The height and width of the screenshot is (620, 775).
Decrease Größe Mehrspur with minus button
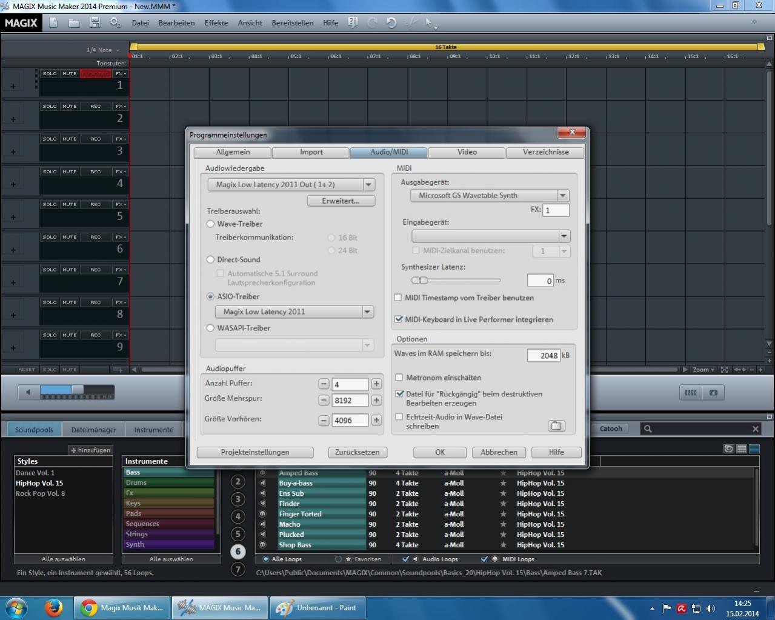click(x=324, y=400)
